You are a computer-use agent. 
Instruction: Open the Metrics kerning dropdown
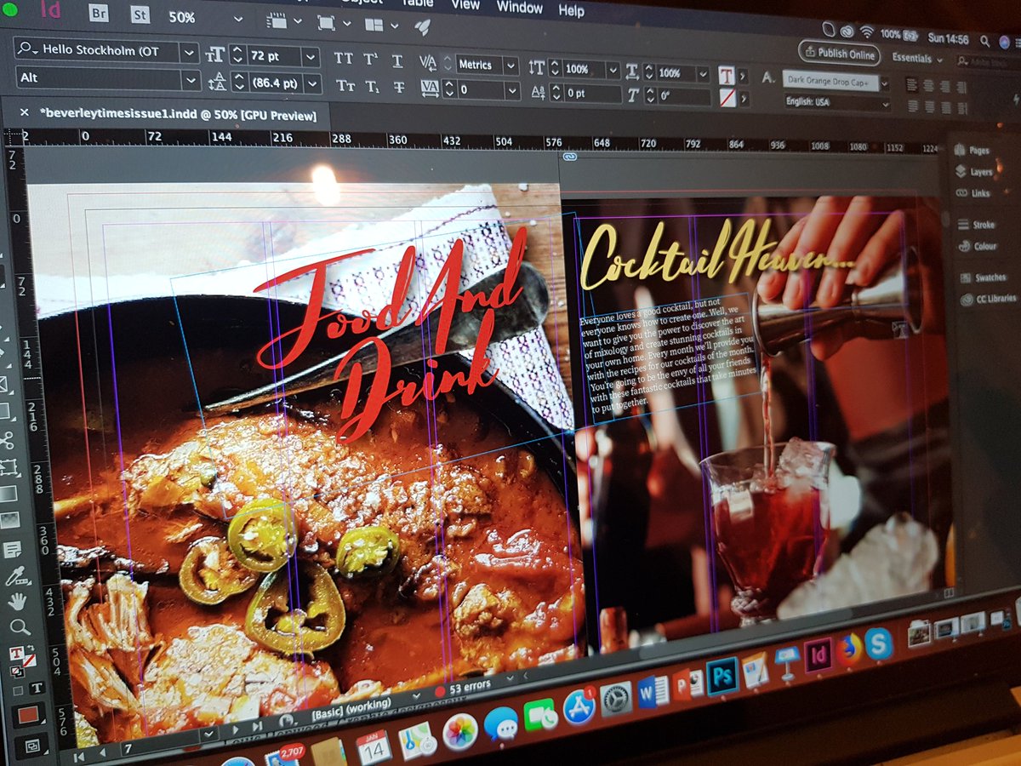point(510,66)
